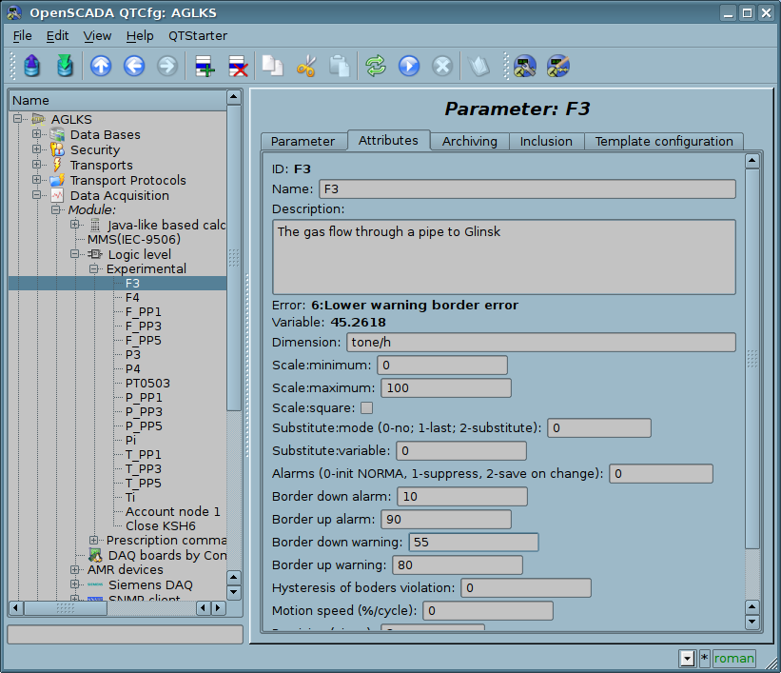Switch to the Archiving tab
Image resolution: width=781 pixels, height=673 pixels.
470,142
